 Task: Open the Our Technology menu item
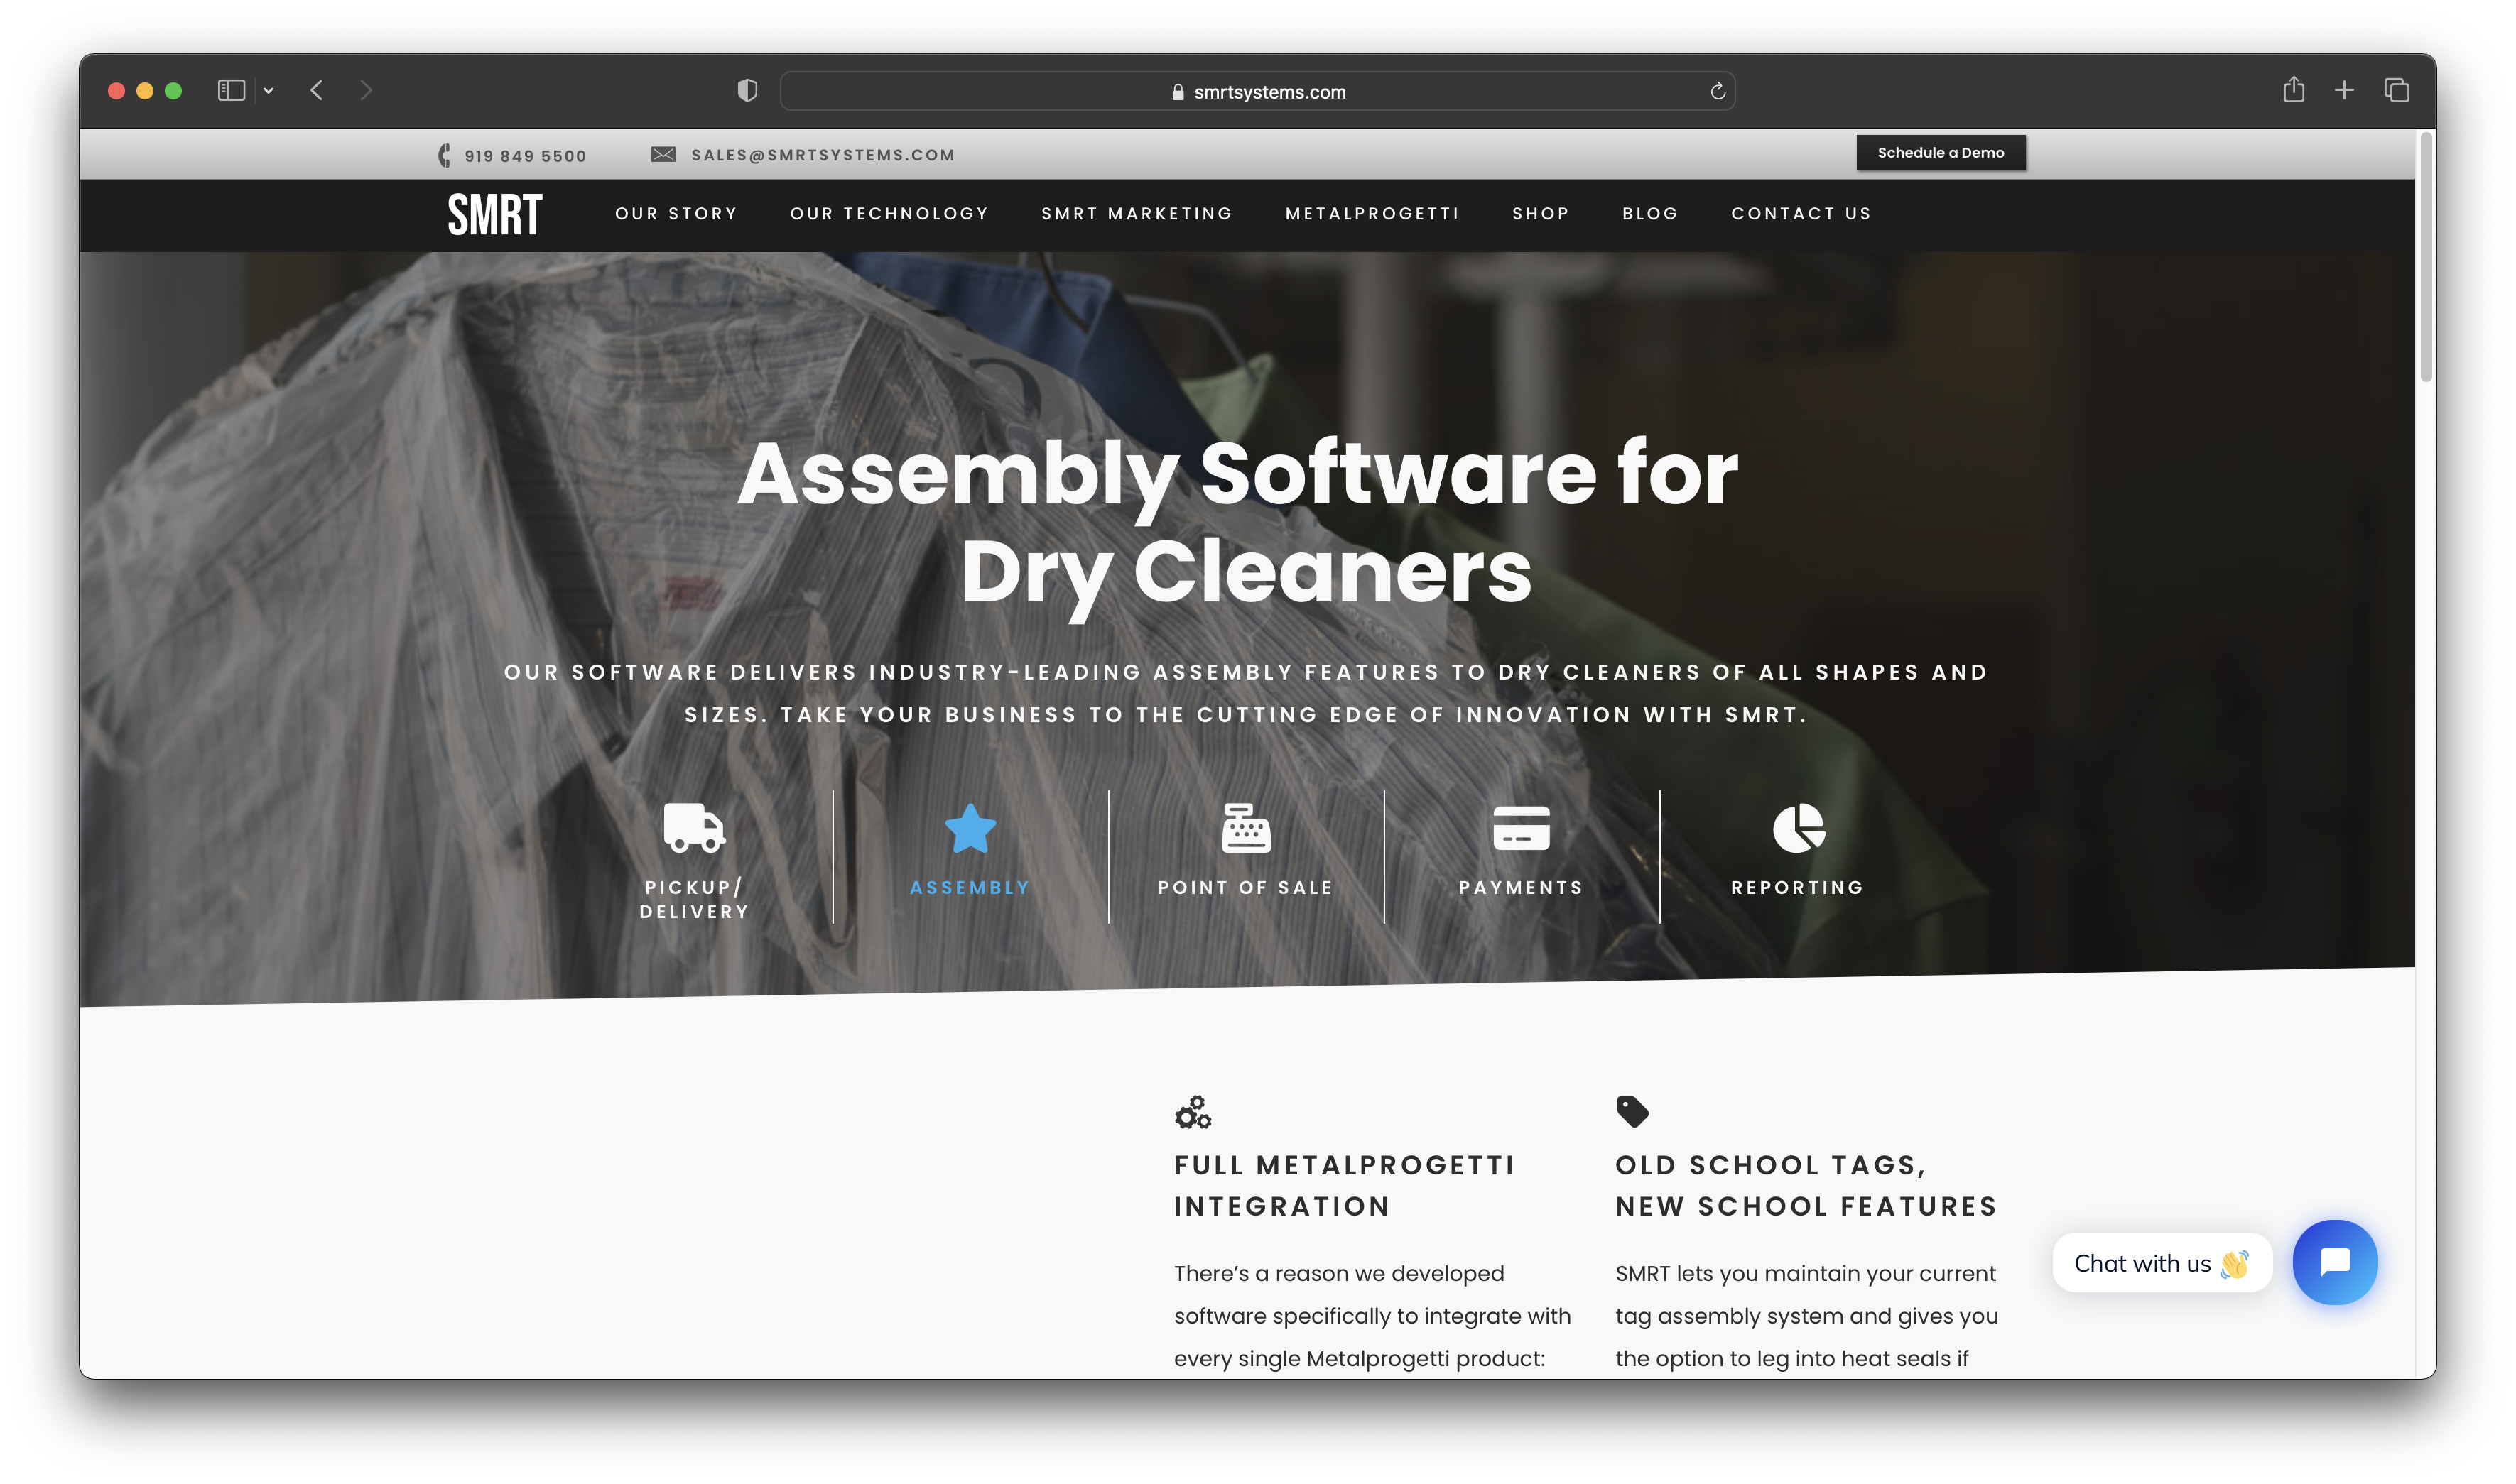click(x=889, y=214)
